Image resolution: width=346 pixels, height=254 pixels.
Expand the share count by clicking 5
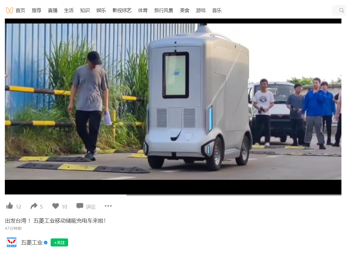(x=41, y=206)
